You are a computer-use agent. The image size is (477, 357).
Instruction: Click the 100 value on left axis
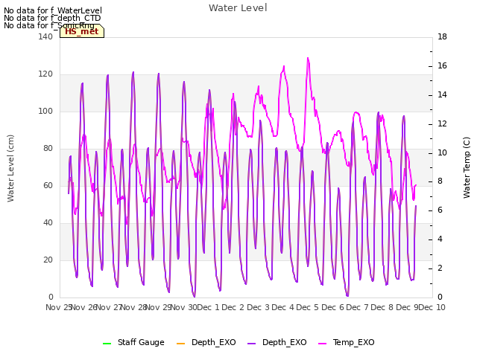pyautogui.click(x=45, y=111)
